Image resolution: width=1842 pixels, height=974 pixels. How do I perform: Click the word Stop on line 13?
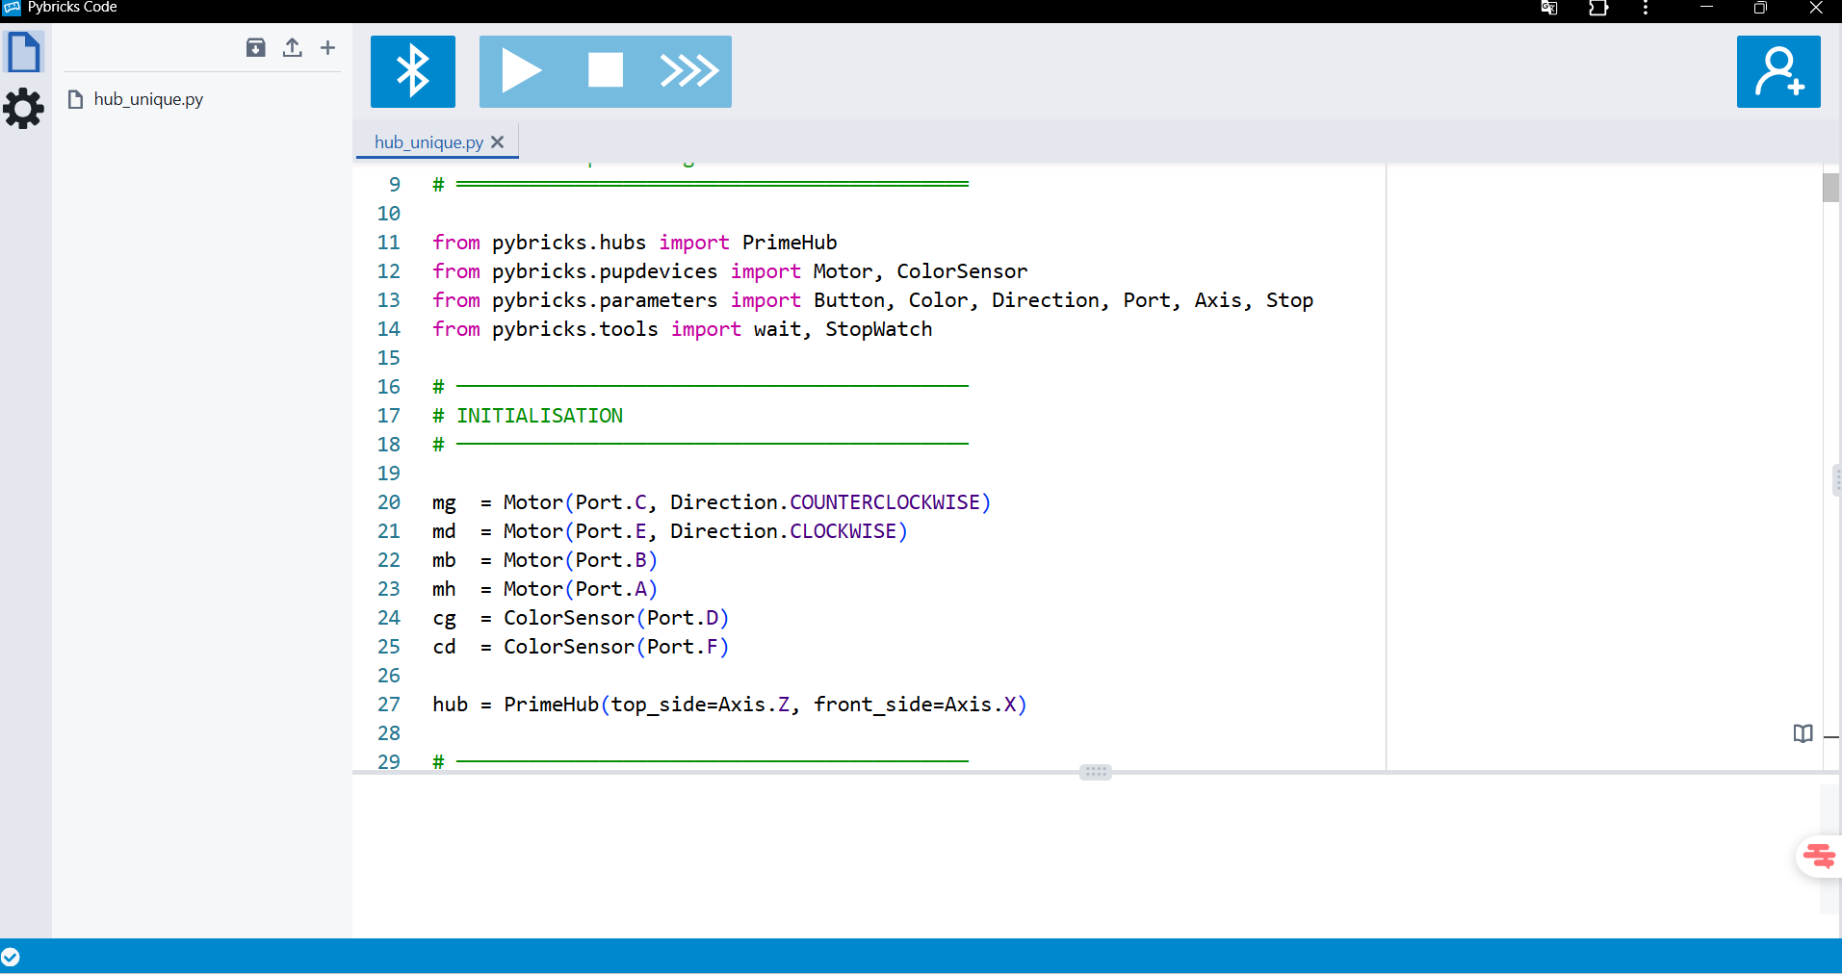point(1289,300)
